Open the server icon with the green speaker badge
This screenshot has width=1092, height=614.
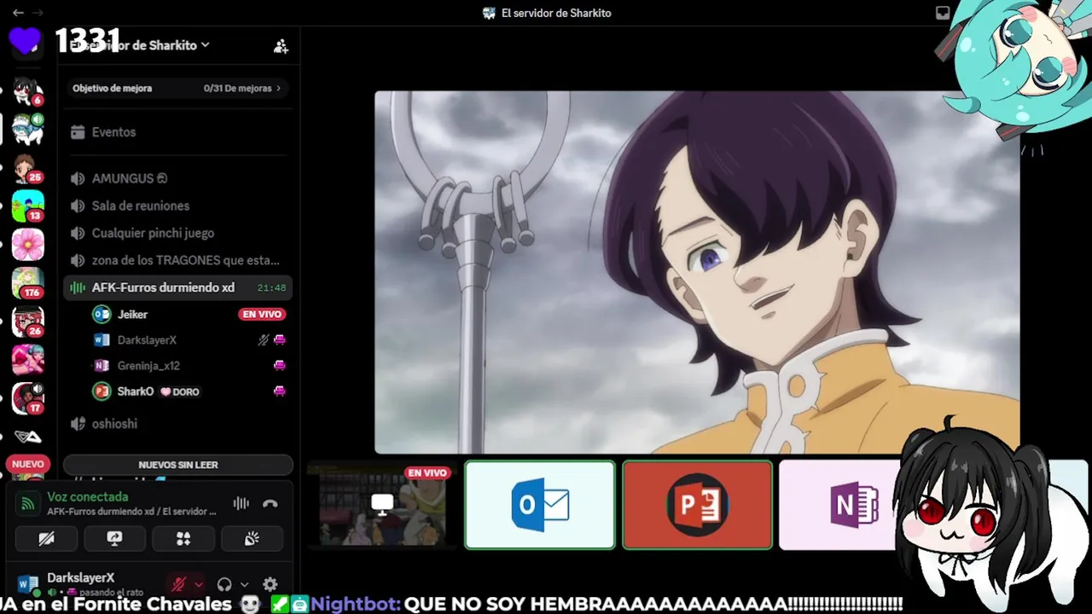pos(28,130)
